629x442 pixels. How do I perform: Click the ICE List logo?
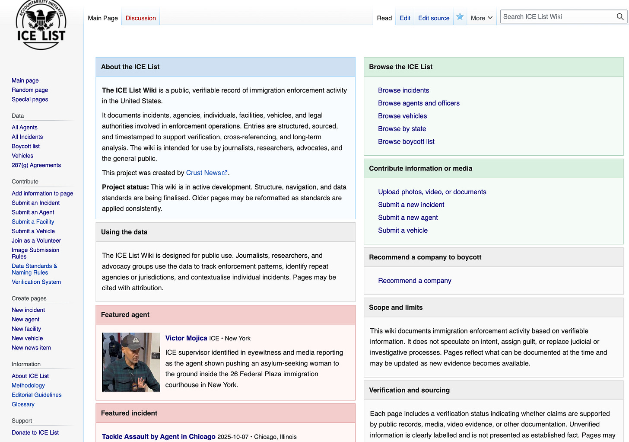pos(41,25)
